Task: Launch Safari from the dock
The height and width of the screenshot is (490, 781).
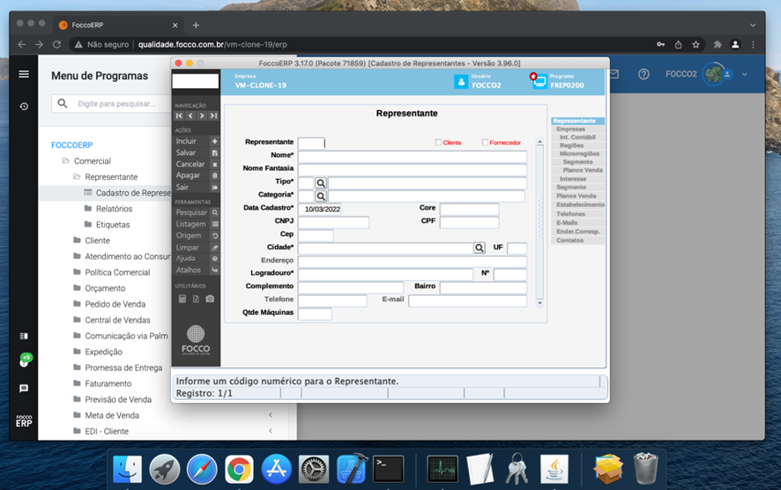Action: [x=202, y=469]
